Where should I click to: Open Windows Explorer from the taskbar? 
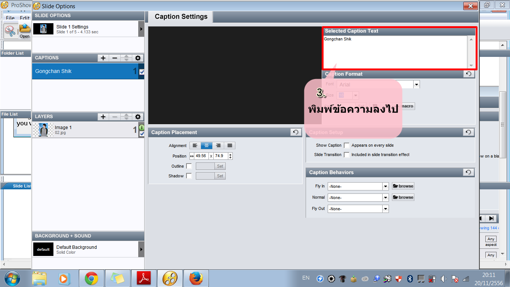(x=39, y=278)
